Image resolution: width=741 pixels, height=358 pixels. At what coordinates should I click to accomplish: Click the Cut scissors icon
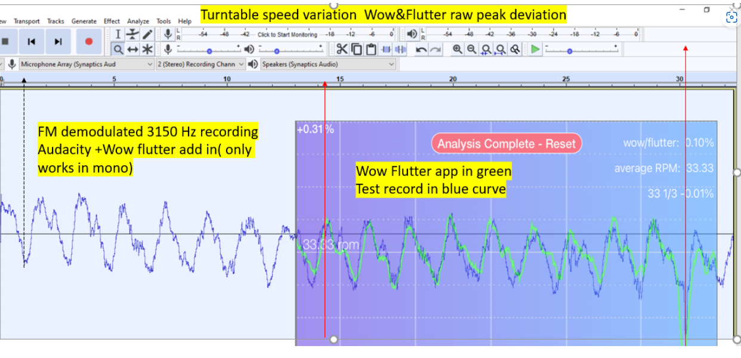coord(342,49)
